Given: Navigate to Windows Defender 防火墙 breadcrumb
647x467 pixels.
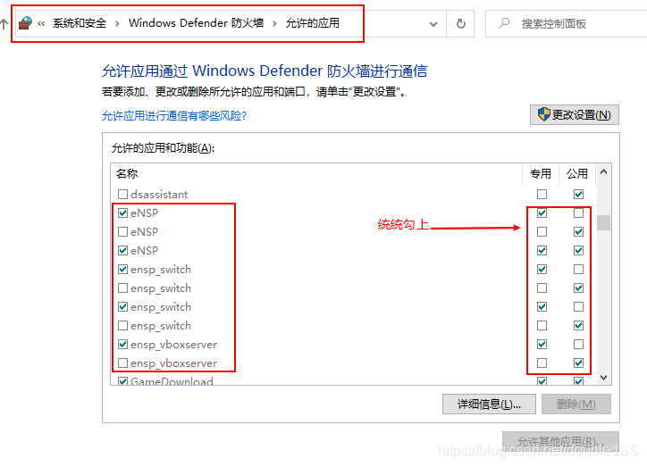Looking at the screenshot, I should (x=196, y=23).
